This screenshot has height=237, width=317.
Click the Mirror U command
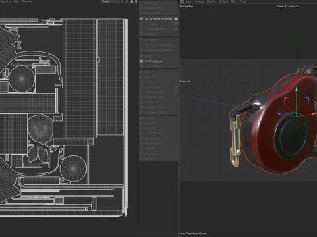click(149, 72)
